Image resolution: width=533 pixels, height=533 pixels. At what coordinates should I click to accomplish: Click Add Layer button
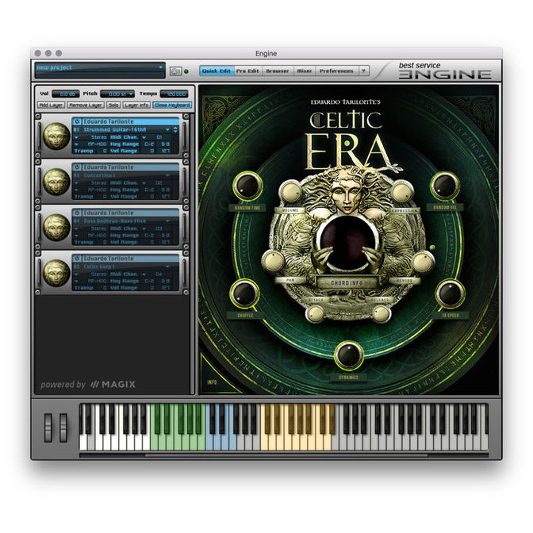pos(51,105)
